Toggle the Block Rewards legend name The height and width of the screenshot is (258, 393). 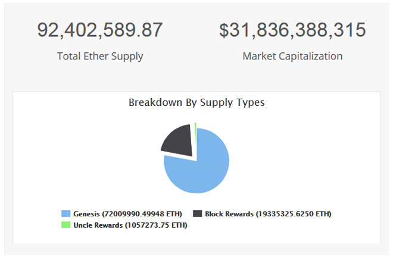229,213
